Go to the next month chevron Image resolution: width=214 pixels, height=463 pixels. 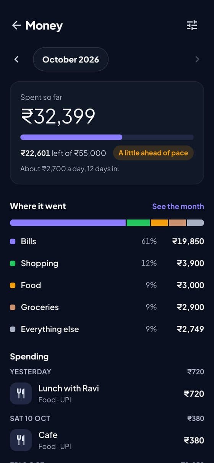pos(197,59)
